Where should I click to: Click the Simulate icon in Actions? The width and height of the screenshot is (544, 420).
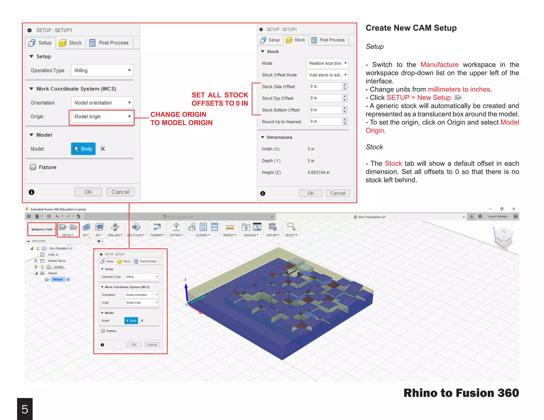tap(192, 227)
